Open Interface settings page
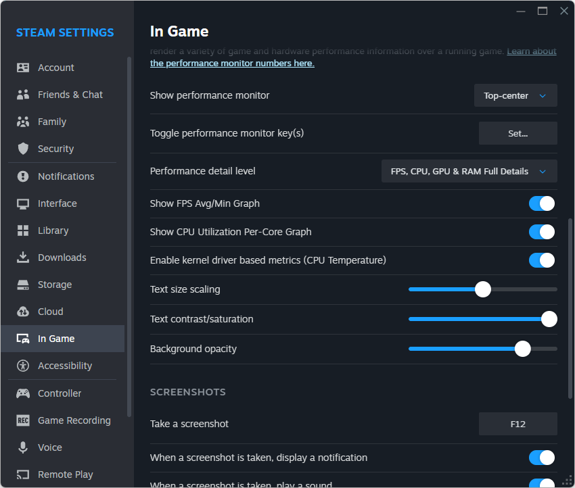Image resolution: width=575 pixels, height=488 pixels. 63,203
